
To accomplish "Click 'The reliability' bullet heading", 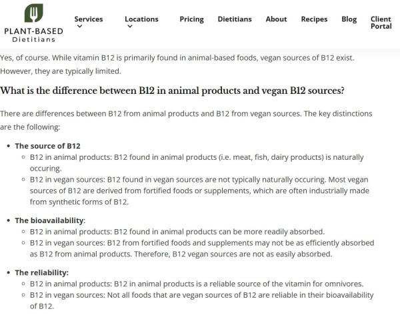I will click(41, 272).
